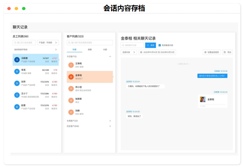Image resolution: width=243 pixels, height=167 pixels.
Task: Switch to the 内部 tab
Action: click(x=105, y=50)
